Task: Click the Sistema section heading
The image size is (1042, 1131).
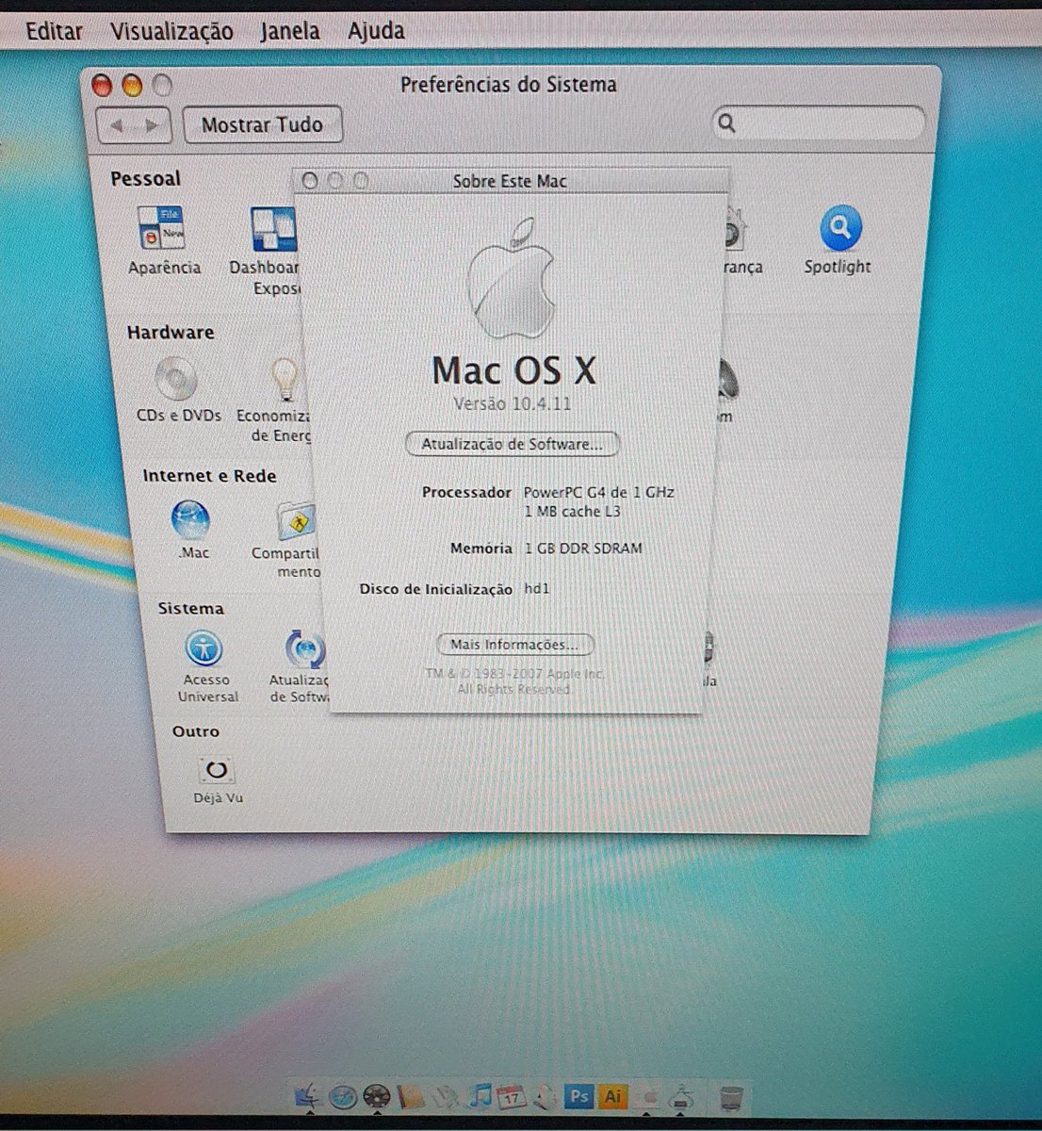Action: [190, 609]
